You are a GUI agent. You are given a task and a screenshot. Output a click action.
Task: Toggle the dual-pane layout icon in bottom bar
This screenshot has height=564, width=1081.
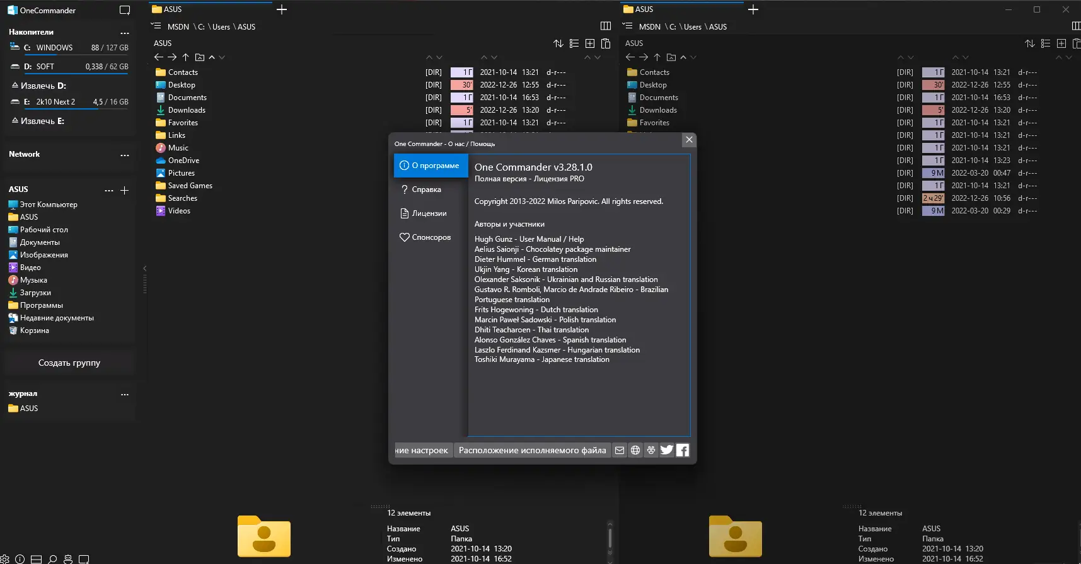tap(37, 559)
